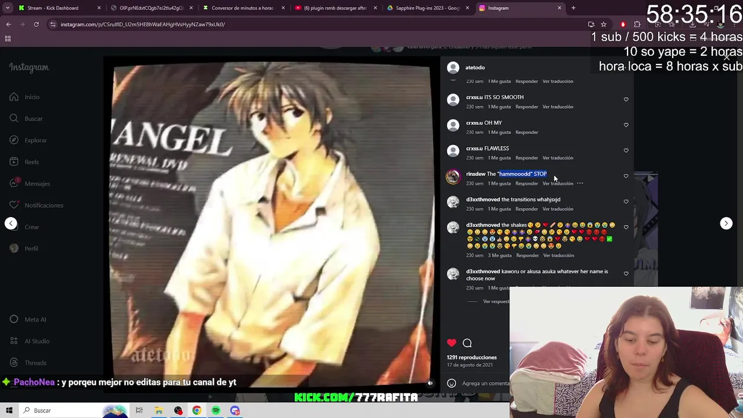This screenshot has height=418, width=743.
Task: Translate 'the transitions whahjsxjd' comment
Action: pos(558,209)
